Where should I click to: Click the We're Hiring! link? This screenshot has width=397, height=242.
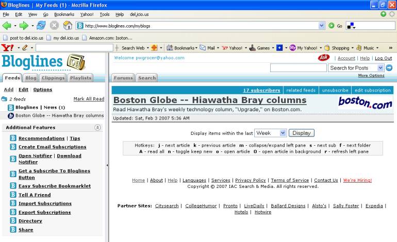click(357, 180)
